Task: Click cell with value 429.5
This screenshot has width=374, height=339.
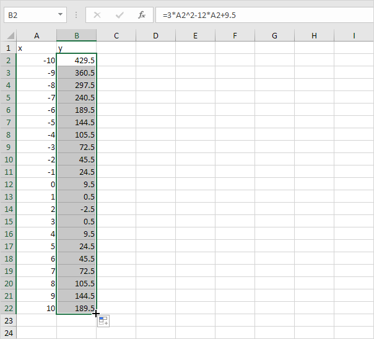Action: [x=76, y=60]
